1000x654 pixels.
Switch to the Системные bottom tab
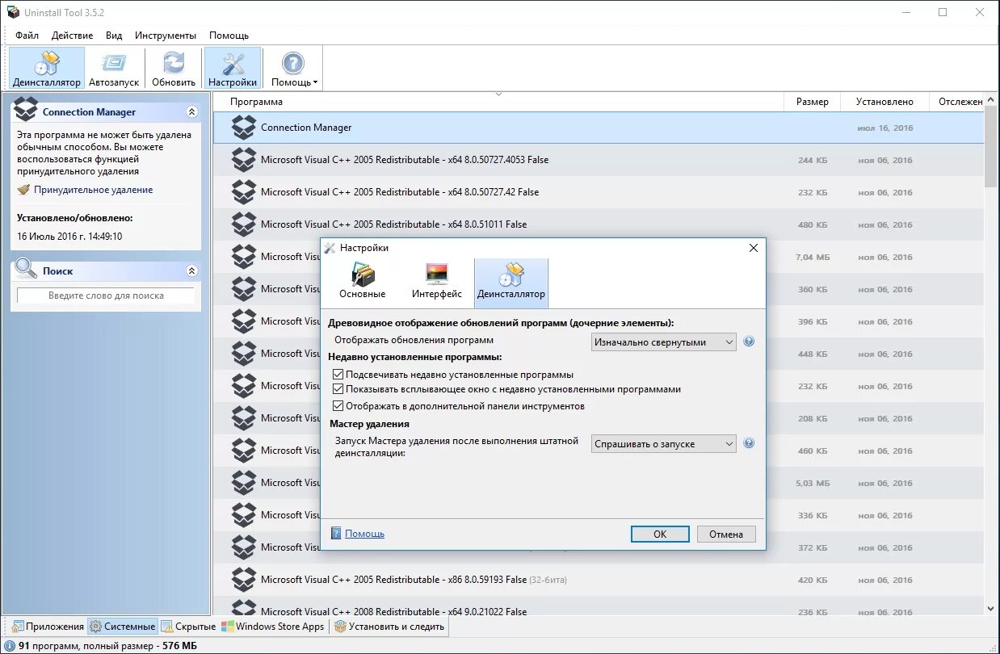pyautogui.click(x=123, y=627)
